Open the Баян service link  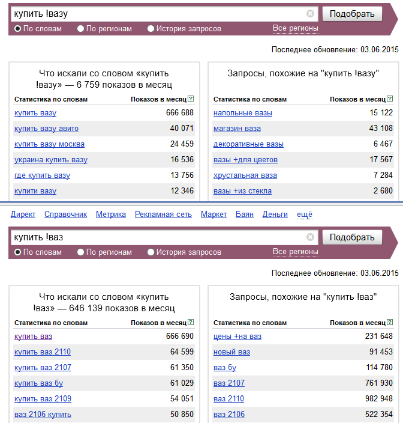[245, 215]
